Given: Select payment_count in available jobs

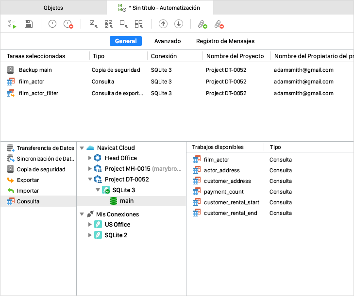Looking at the screenshot, I should pos(270,192).
